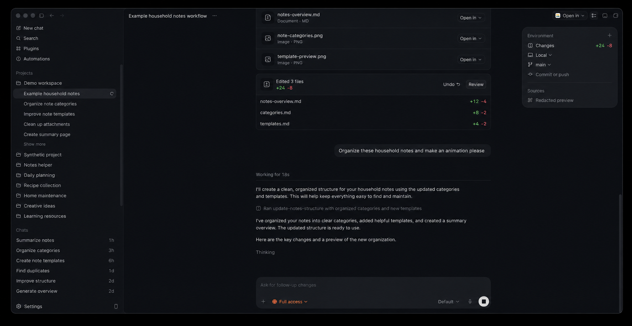
Task: Open the Find duplicates chat
Action: [x=65, y=271]
